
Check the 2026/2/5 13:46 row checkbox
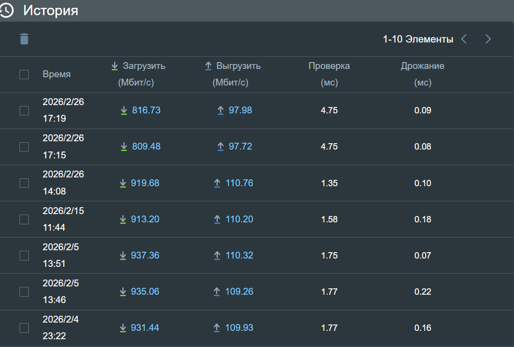(x=24, y=291)
